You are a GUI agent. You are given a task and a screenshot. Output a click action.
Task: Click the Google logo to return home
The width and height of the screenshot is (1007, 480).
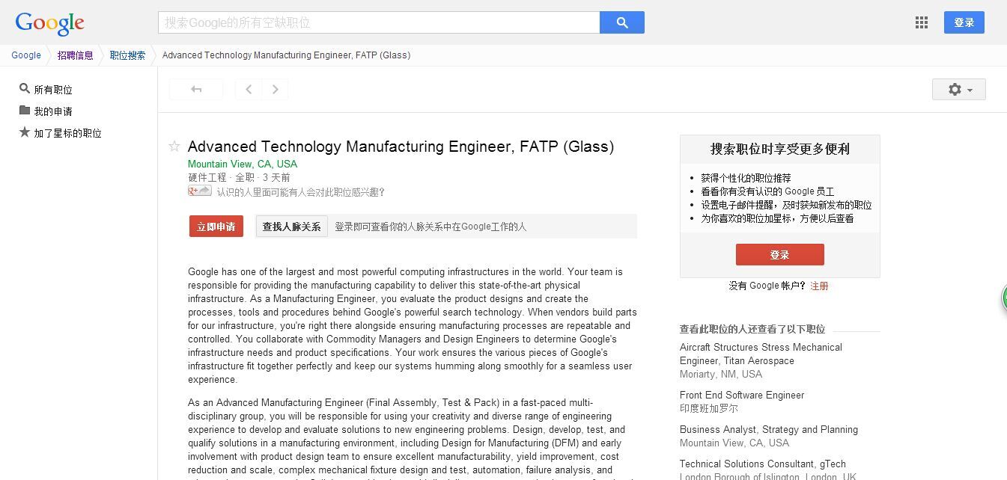[x=49, y=22]
